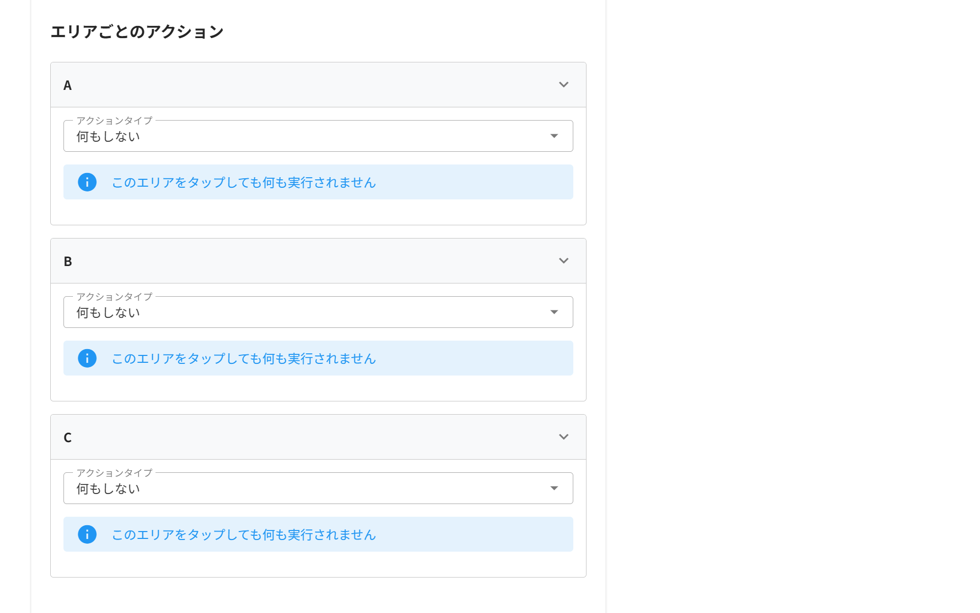The height and width of the screenshot is (613, 980).
Task: Click the dropdown arrow in section B's アクションタイプ
Action: click(x=554, y=312)
